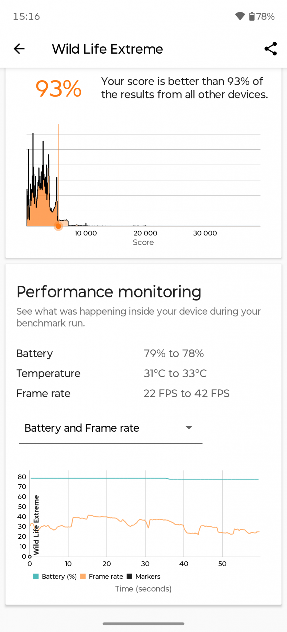The height and width of the screenshot is (632, 287).
Task: Tap the battery status icon
Action: click(252, 16)
